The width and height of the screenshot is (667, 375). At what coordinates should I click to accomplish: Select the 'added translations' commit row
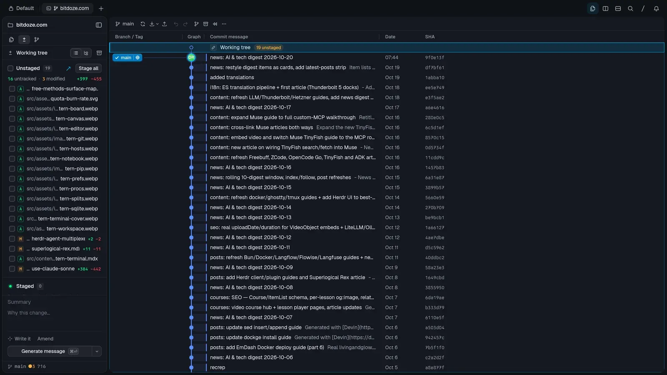pyautogui.click(x=386, y=77)
